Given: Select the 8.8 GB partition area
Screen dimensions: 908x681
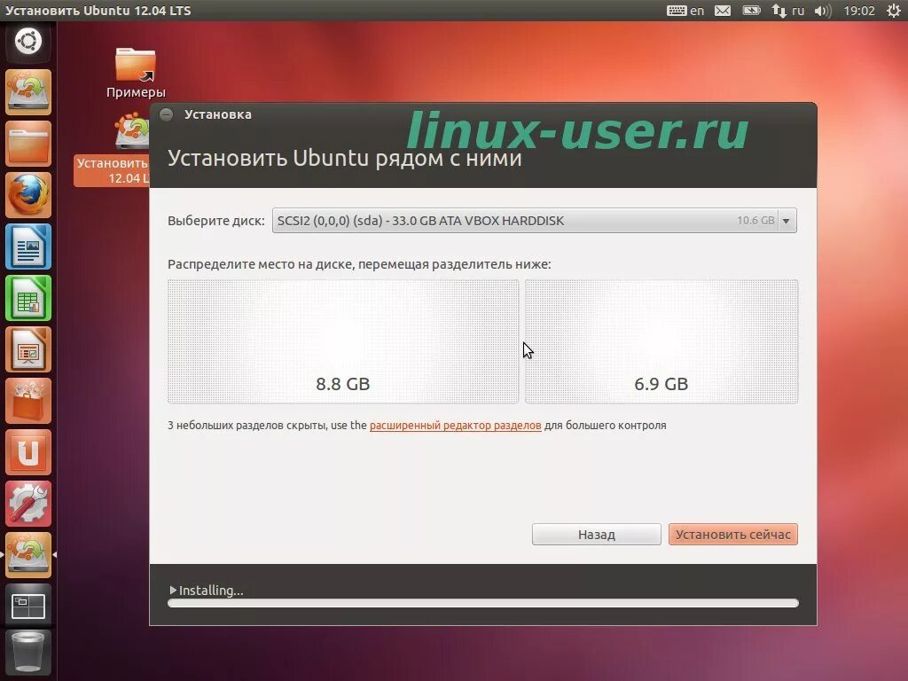Looking at the screenshot, I should (343, 341).
